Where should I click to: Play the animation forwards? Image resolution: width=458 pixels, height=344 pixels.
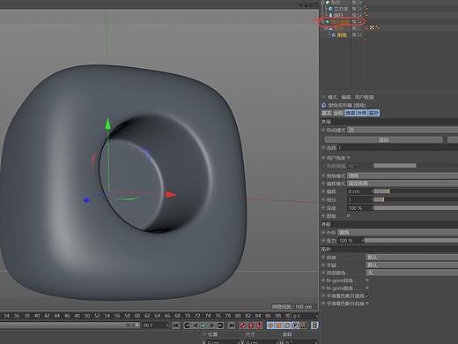point(203,325)
